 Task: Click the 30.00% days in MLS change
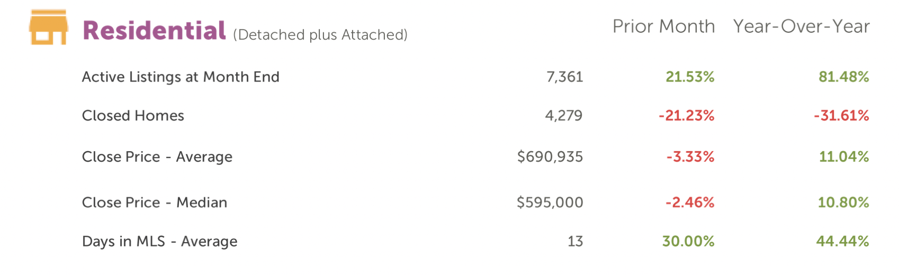click(688, 242)
